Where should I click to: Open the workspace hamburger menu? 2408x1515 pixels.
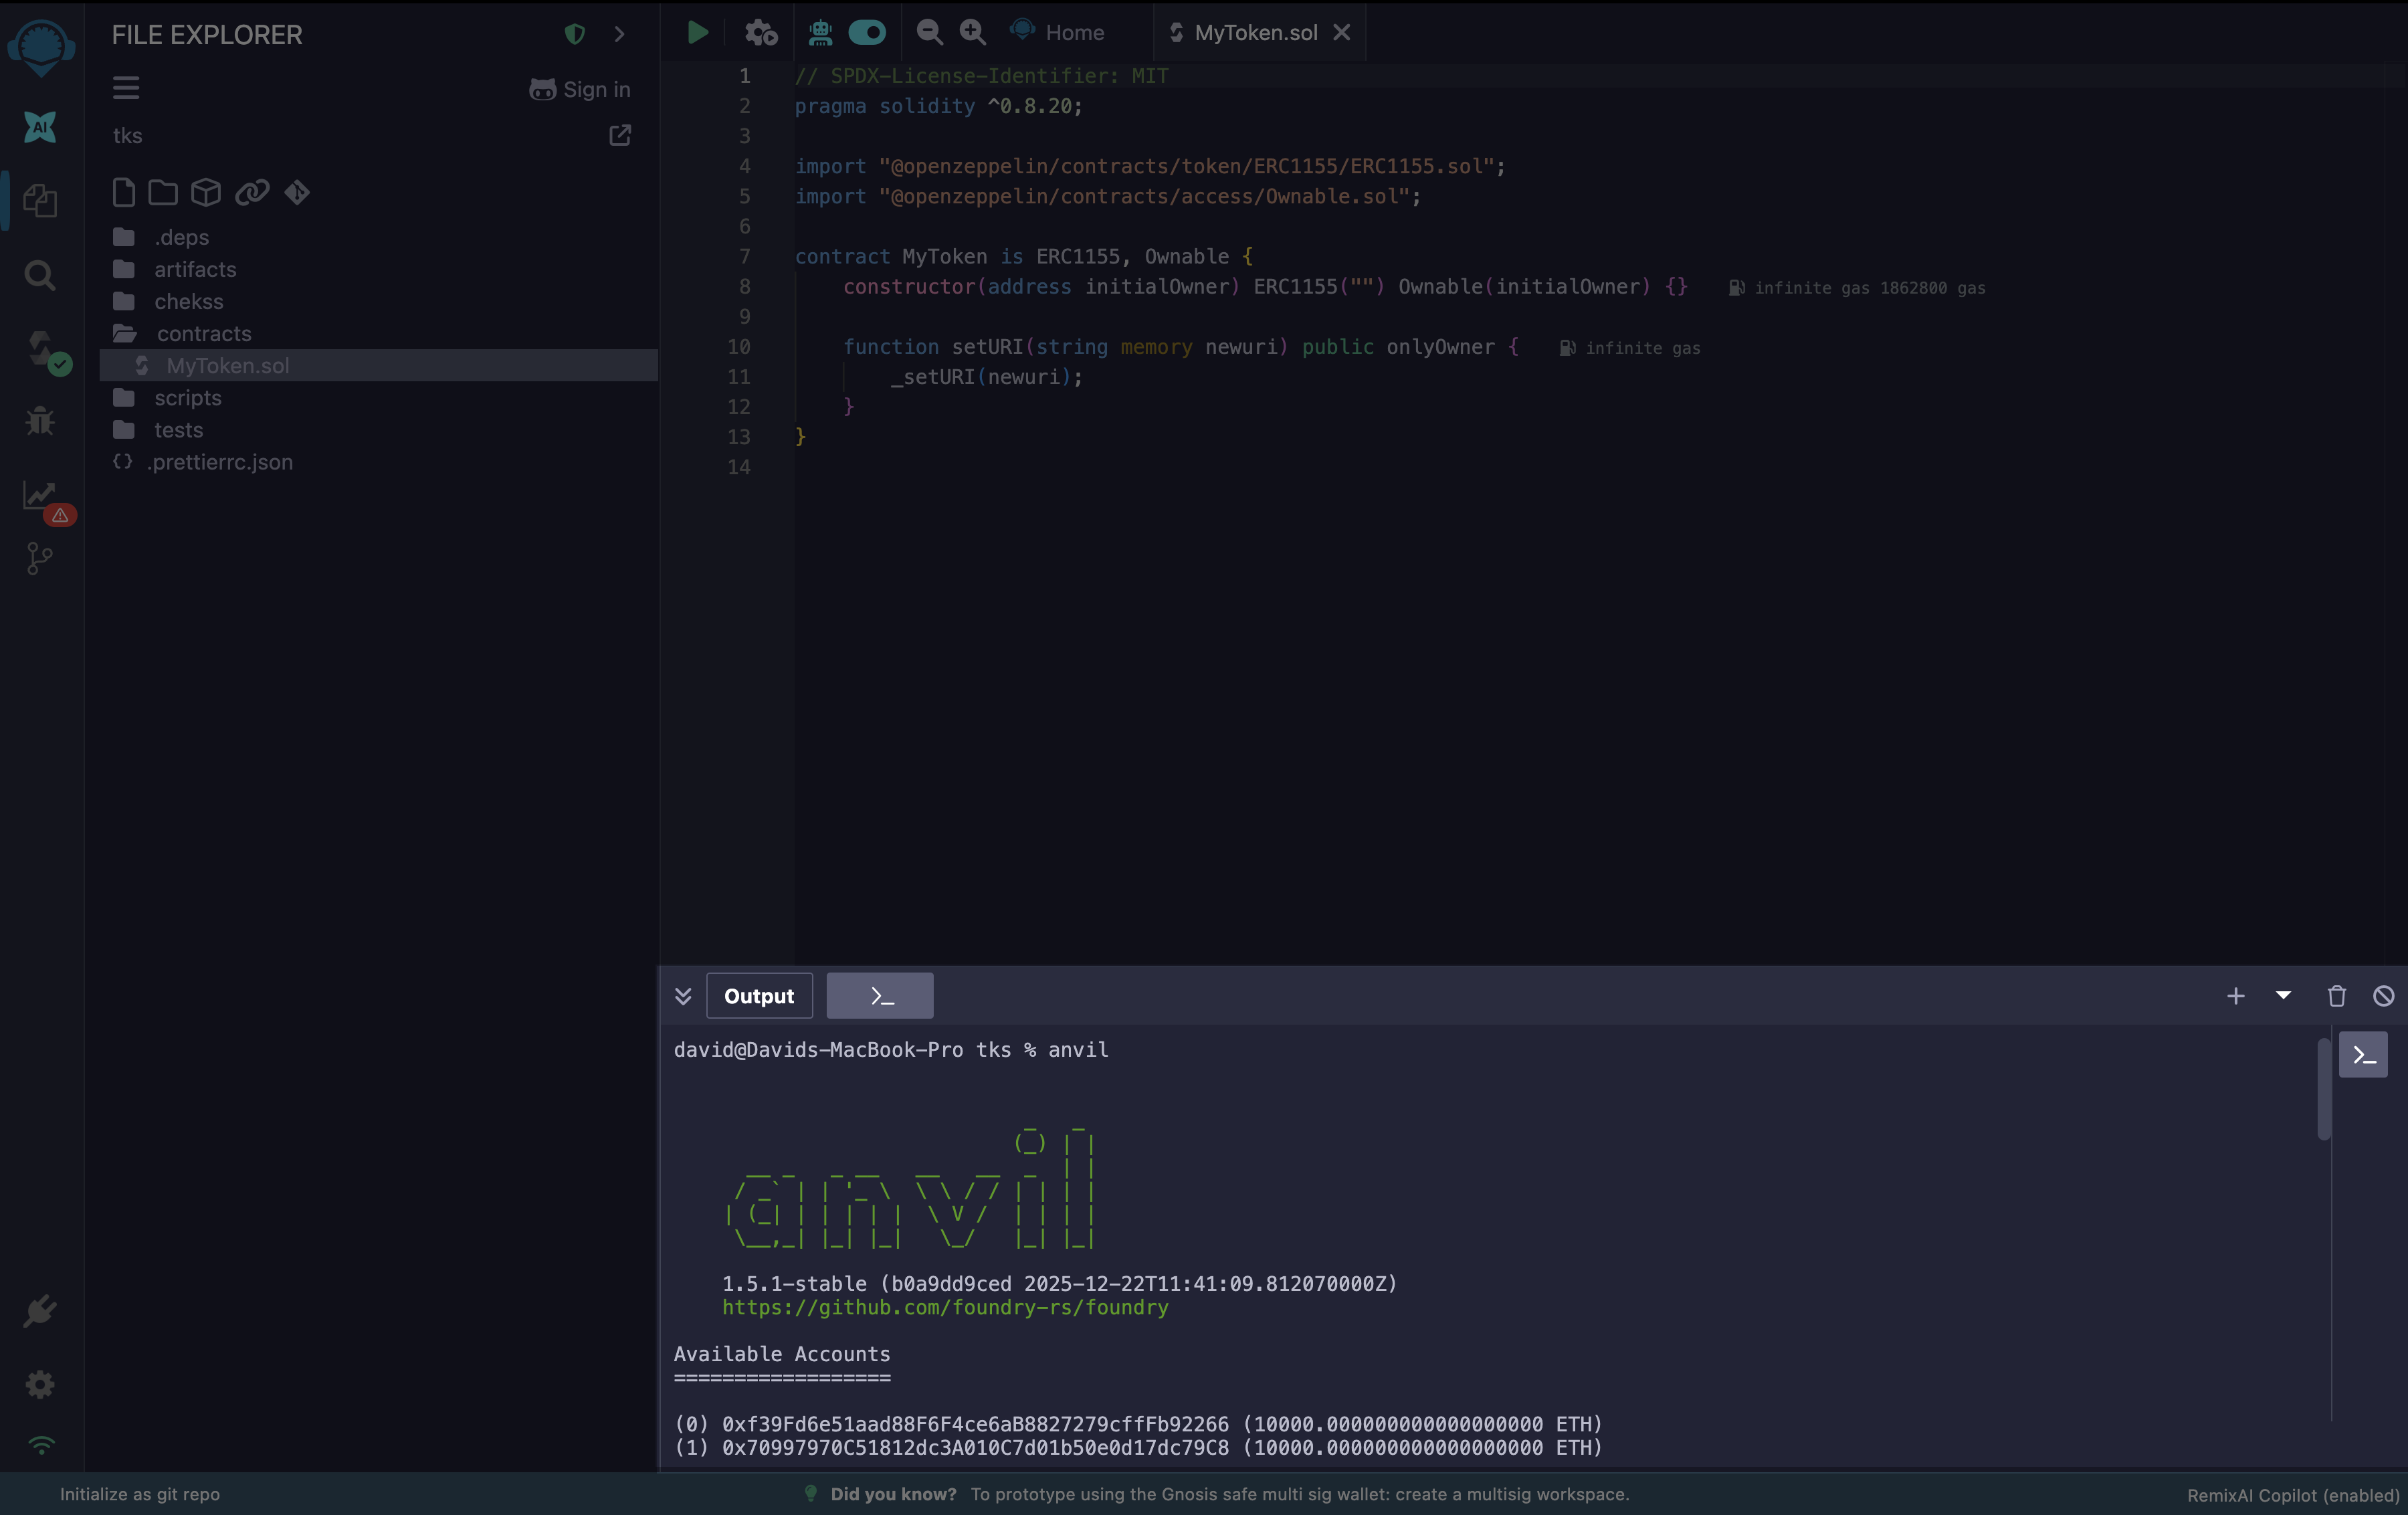126,88
